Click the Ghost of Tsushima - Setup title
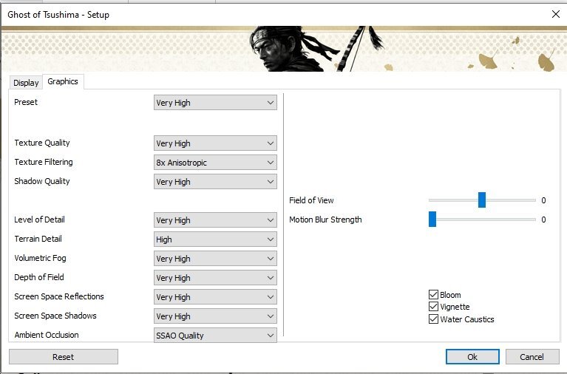Viewport: 567px width, 374px height. coord(58,15)
